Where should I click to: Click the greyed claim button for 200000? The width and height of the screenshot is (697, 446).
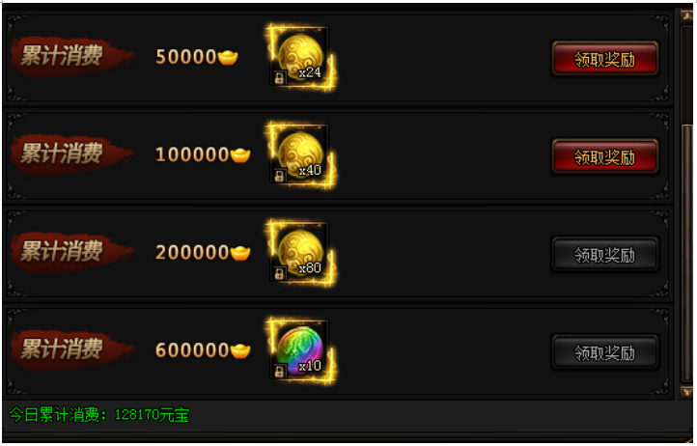[604, 254]
